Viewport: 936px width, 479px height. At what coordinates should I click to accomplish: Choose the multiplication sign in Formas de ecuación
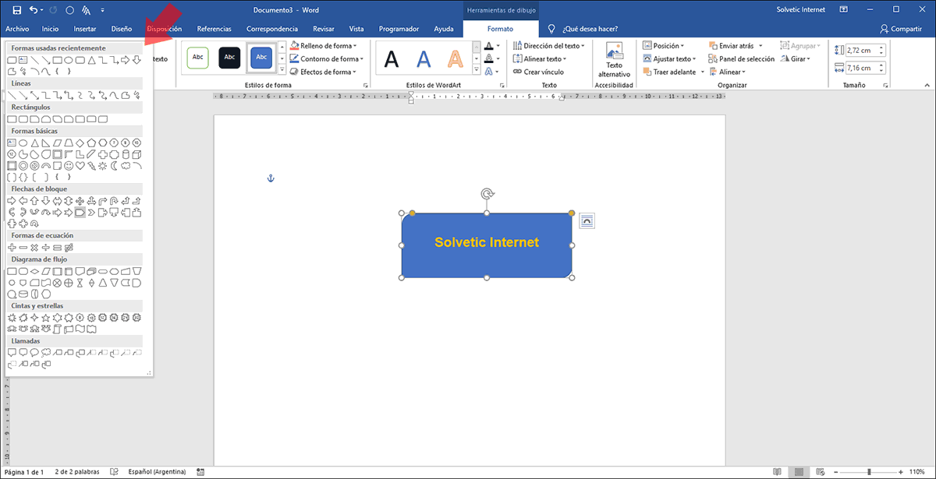point(34,248)
